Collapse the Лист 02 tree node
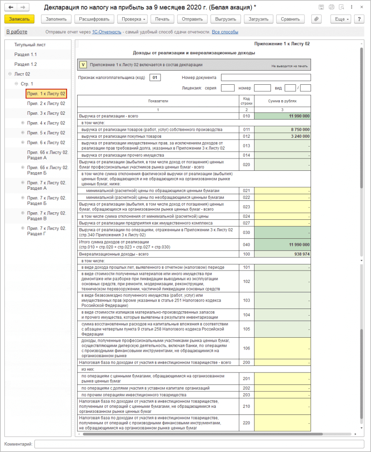Image resolution: width=371 pixels, height=452 pixels. point(10,74)
